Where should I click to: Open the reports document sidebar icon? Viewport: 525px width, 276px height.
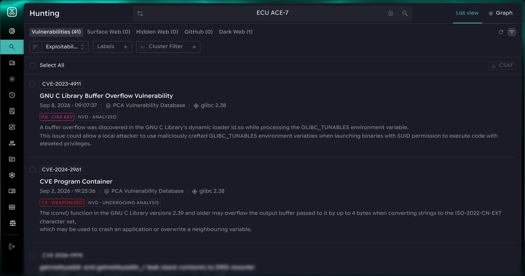(x=12, y=111)
